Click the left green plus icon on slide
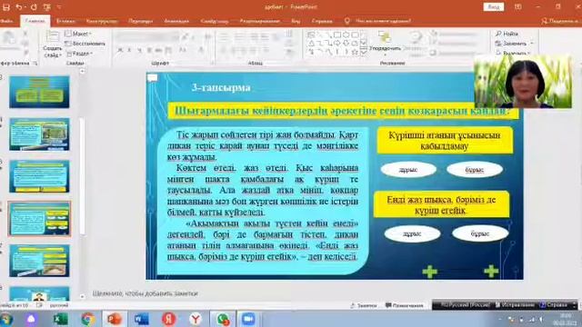The image size is (582, 327). [430, 272]
